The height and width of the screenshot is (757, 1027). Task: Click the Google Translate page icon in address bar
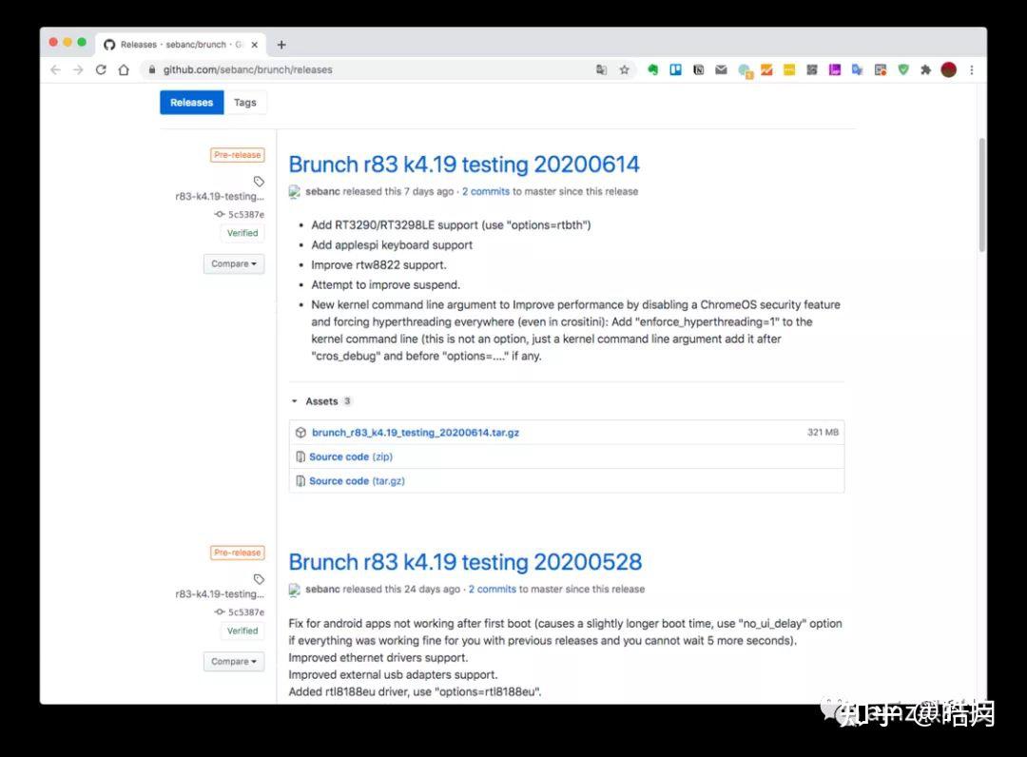pos(601,69)
